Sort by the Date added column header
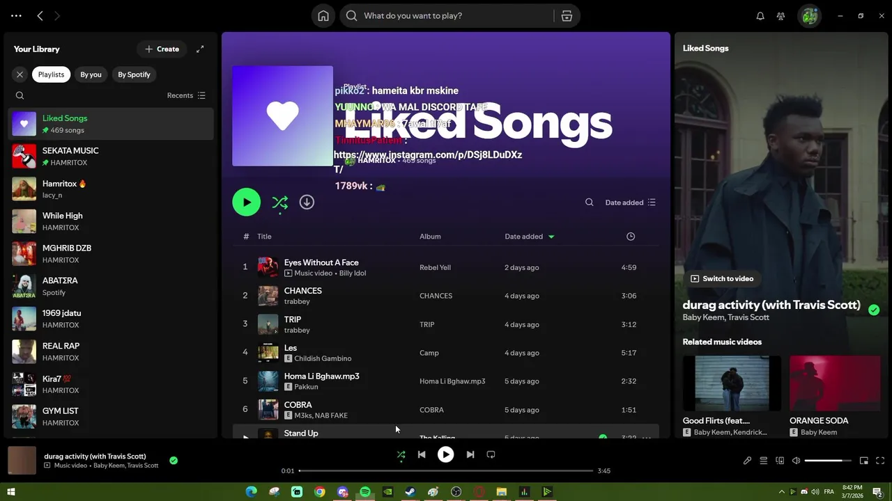 [530, 237]
